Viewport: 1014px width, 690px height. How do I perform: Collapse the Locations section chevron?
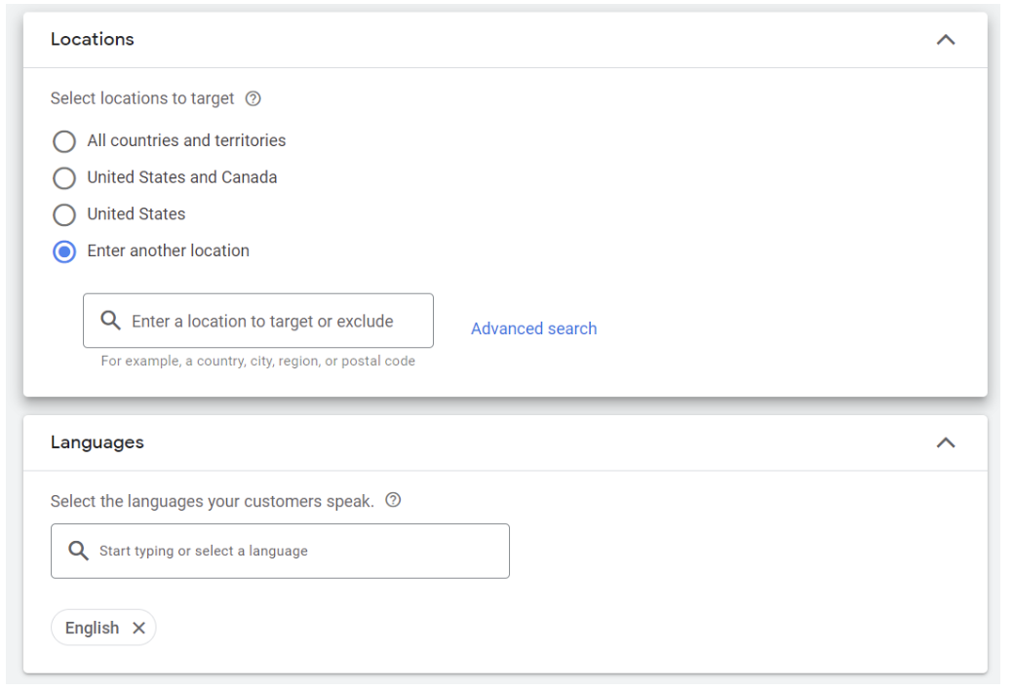946,40
